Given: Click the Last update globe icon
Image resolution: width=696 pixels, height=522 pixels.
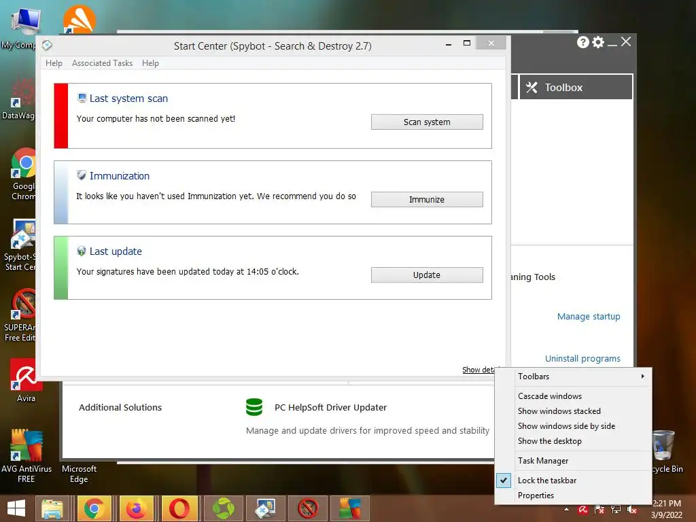Looking at the screenshot, I should (82, 251).
